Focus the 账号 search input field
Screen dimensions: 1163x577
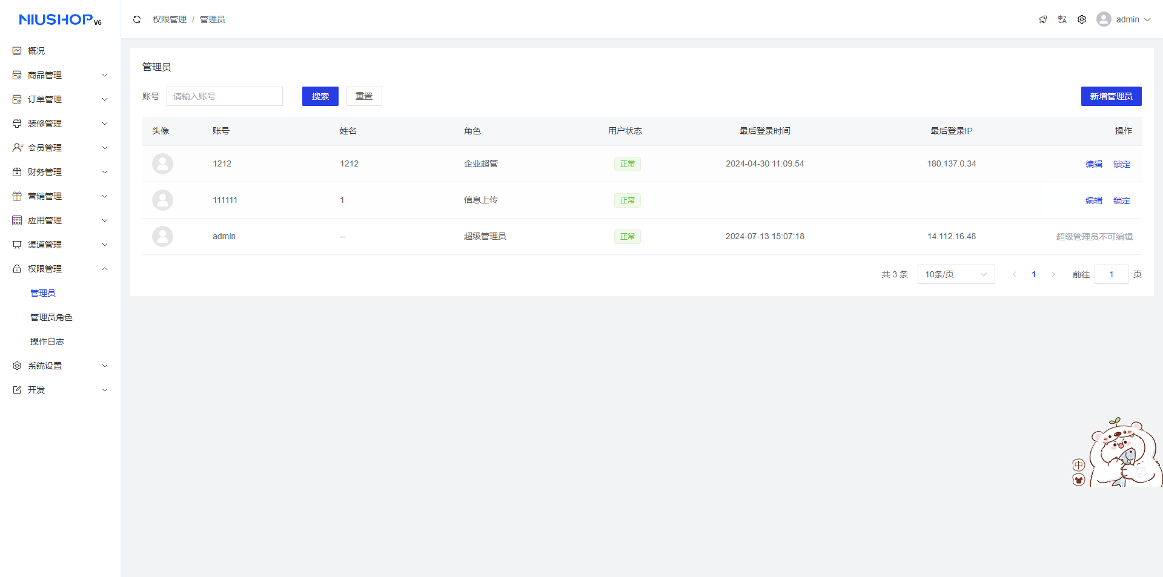[x=225, y=96]
